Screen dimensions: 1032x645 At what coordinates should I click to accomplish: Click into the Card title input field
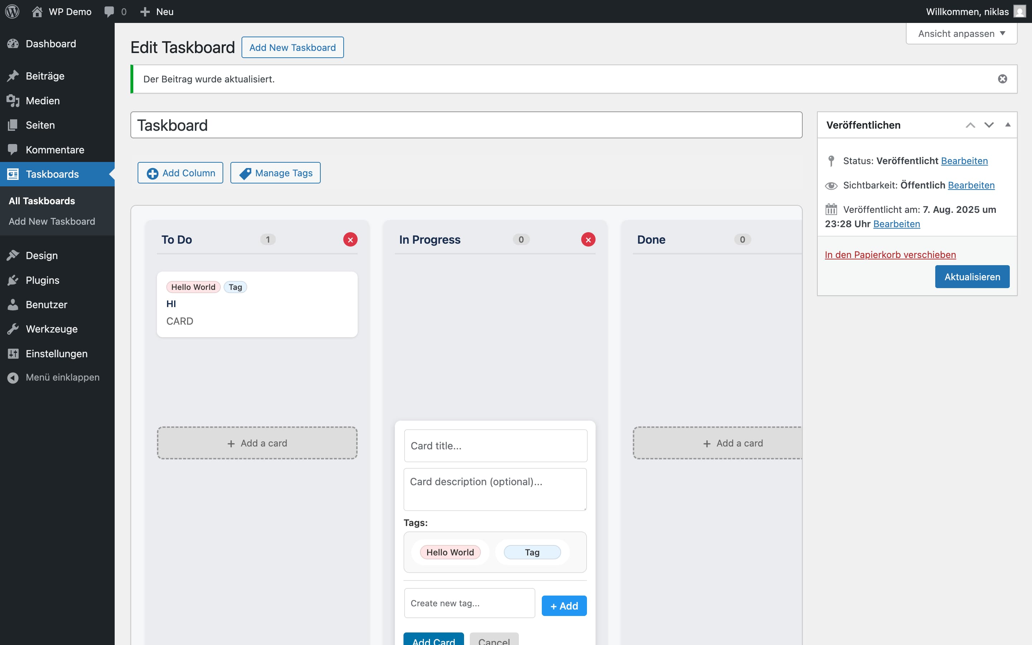496,446
